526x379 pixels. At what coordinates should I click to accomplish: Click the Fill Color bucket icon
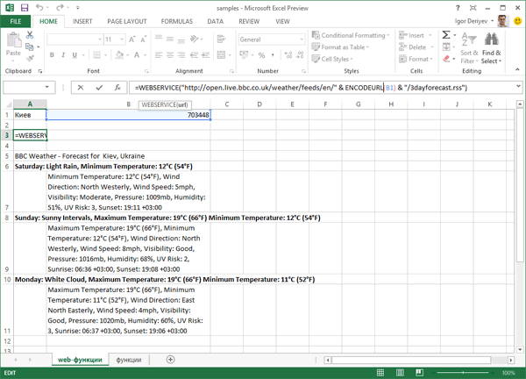pyautogui.click(x=119, y=54)
